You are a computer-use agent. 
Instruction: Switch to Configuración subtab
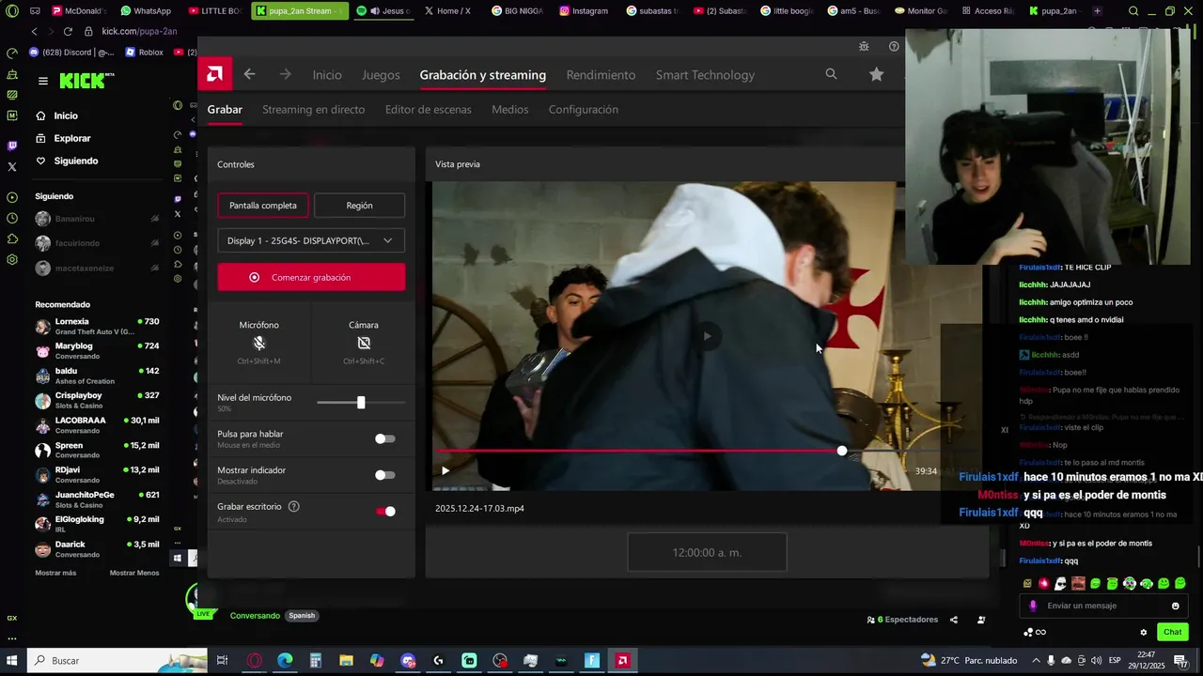(584, 110)
